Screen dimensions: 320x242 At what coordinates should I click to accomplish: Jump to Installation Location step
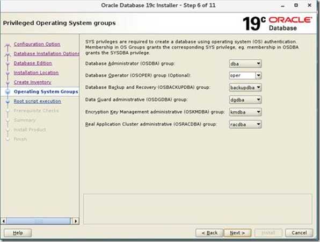[36, 73]
